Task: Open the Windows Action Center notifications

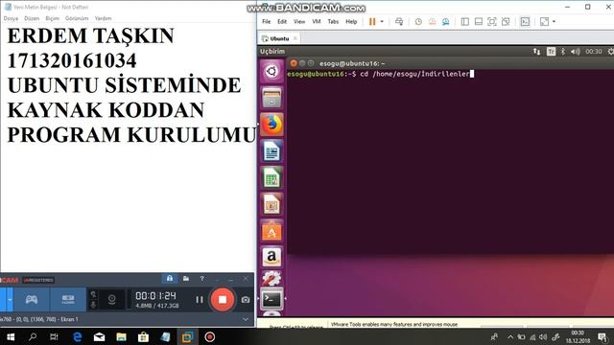Action: [x=603, y=336]
